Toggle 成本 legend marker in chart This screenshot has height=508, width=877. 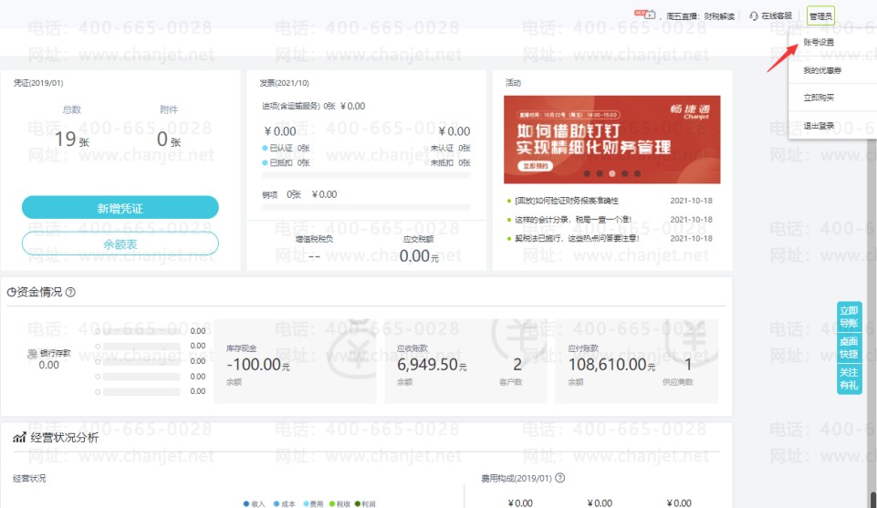(277, 503)
